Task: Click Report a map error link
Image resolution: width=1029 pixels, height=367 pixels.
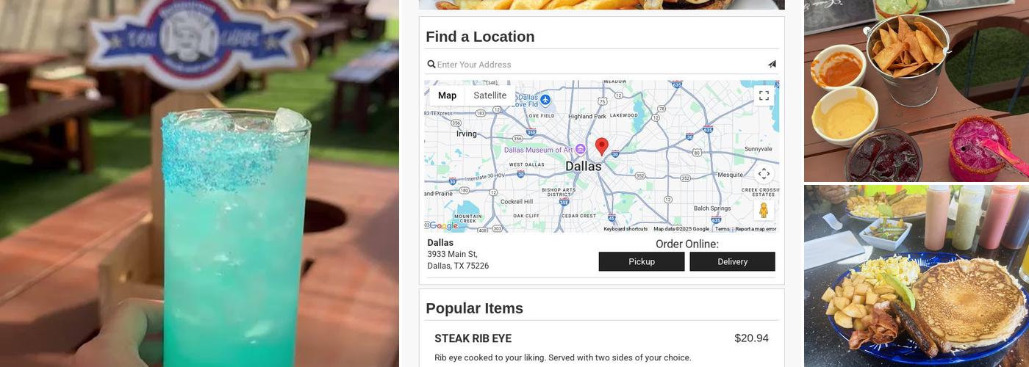Action: click(756, 229)
